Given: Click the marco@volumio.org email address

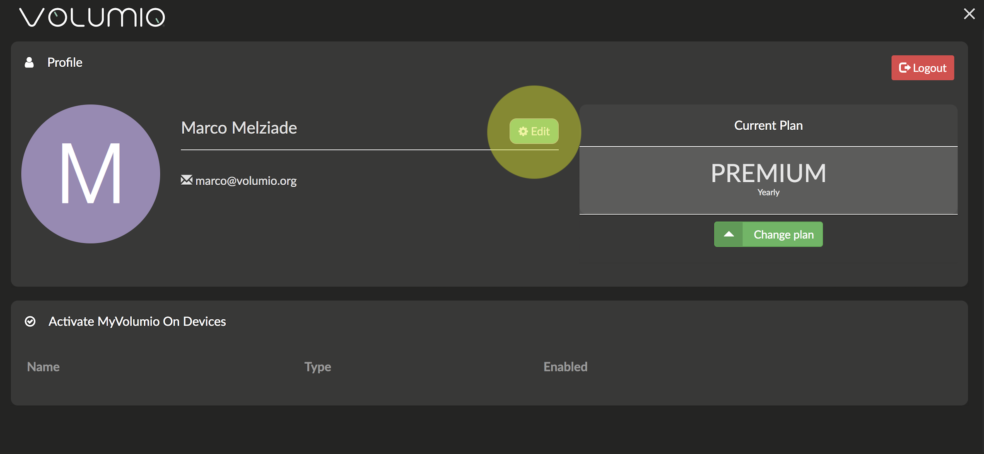Looking at the screenshot, I should tap(246, 181).
